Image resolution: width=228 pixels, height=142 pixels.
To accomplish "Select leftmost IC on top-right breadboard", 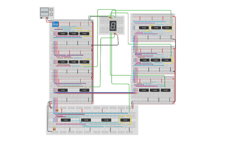I will click(x=144, y=28).
